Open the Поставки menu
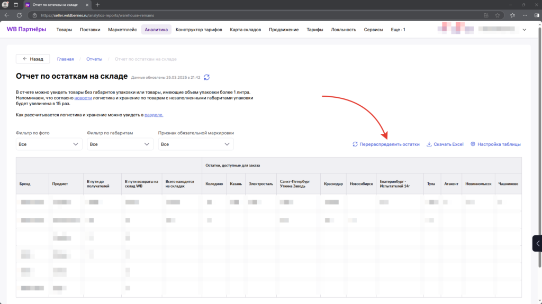 point(90,30)
